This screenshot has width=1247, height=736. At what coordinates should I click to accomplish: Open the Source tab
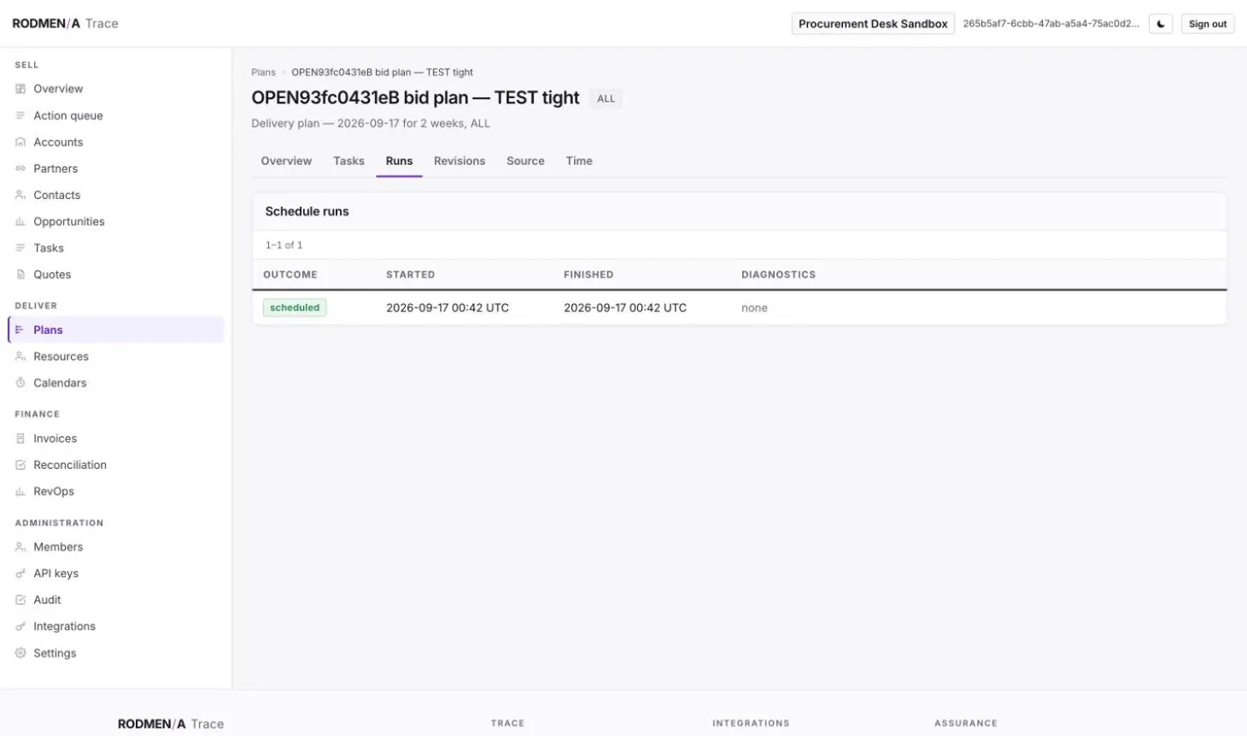click(525, 161)
